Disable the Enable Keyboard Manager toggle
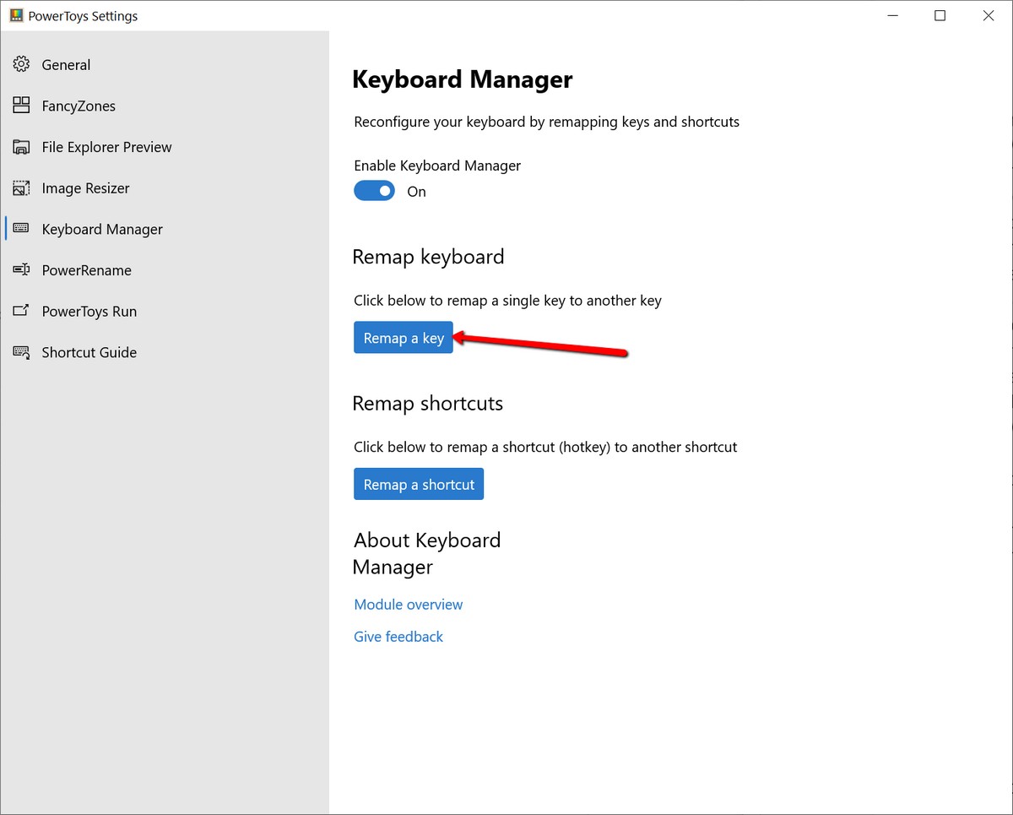The height and width of the screenshot is (815, 1013). (374, 191)
